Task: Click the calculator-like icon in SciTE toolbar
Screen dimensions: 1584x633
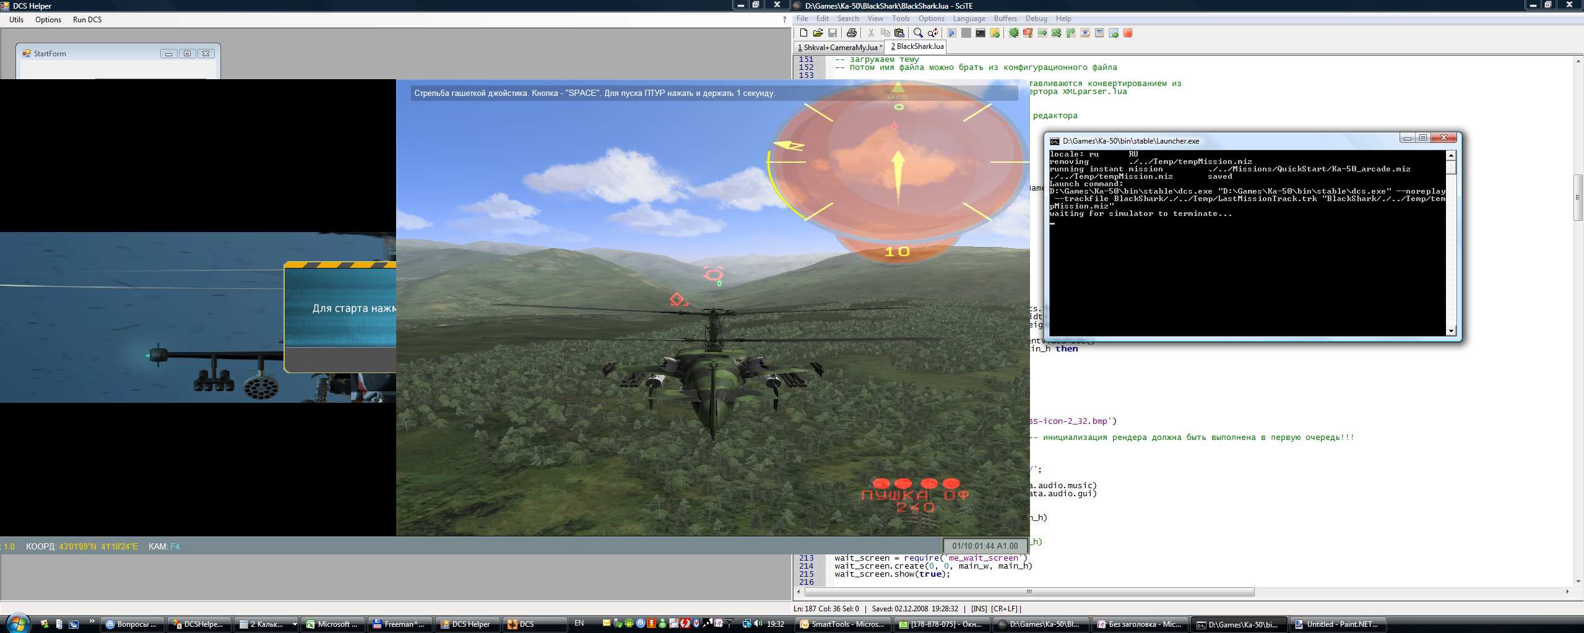Action: 1099,33
